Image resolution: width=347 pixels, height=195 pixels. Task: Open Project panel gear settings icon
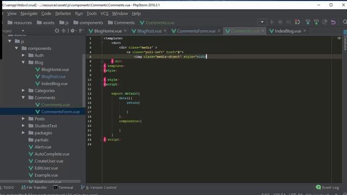pyautogui.click(x=73, y=31)
